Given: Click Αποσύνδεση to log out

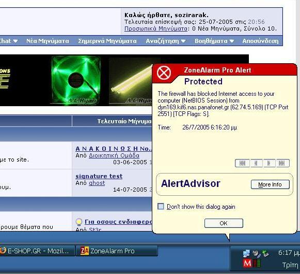Looking at the screenshot, I should 260,41.
